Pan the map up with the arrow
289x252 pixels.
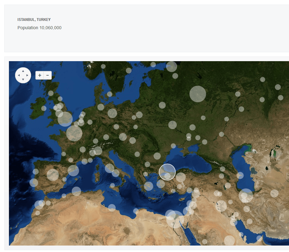pos(23,71)
